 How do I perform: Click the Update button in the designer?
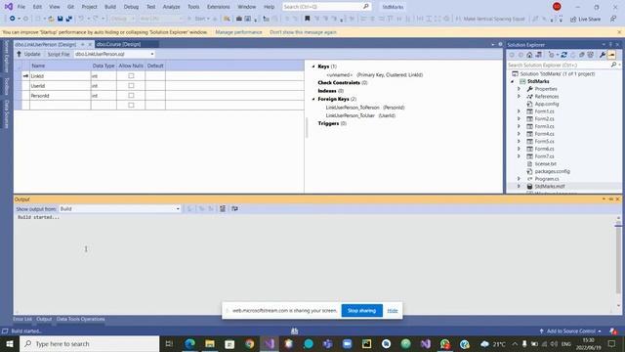tap(28, 54)
